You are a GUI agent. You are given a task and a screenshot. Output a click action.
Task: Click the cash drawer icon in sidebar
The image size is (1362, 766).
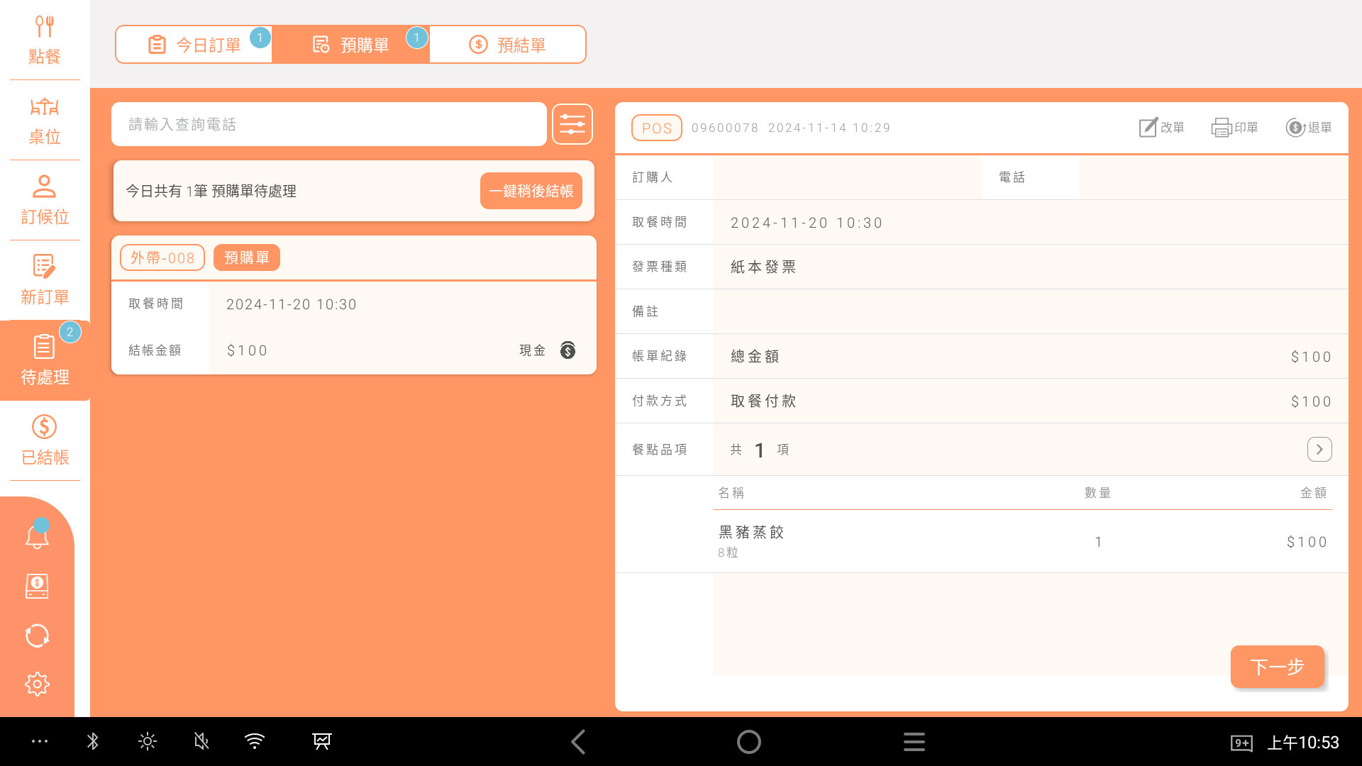37,586
